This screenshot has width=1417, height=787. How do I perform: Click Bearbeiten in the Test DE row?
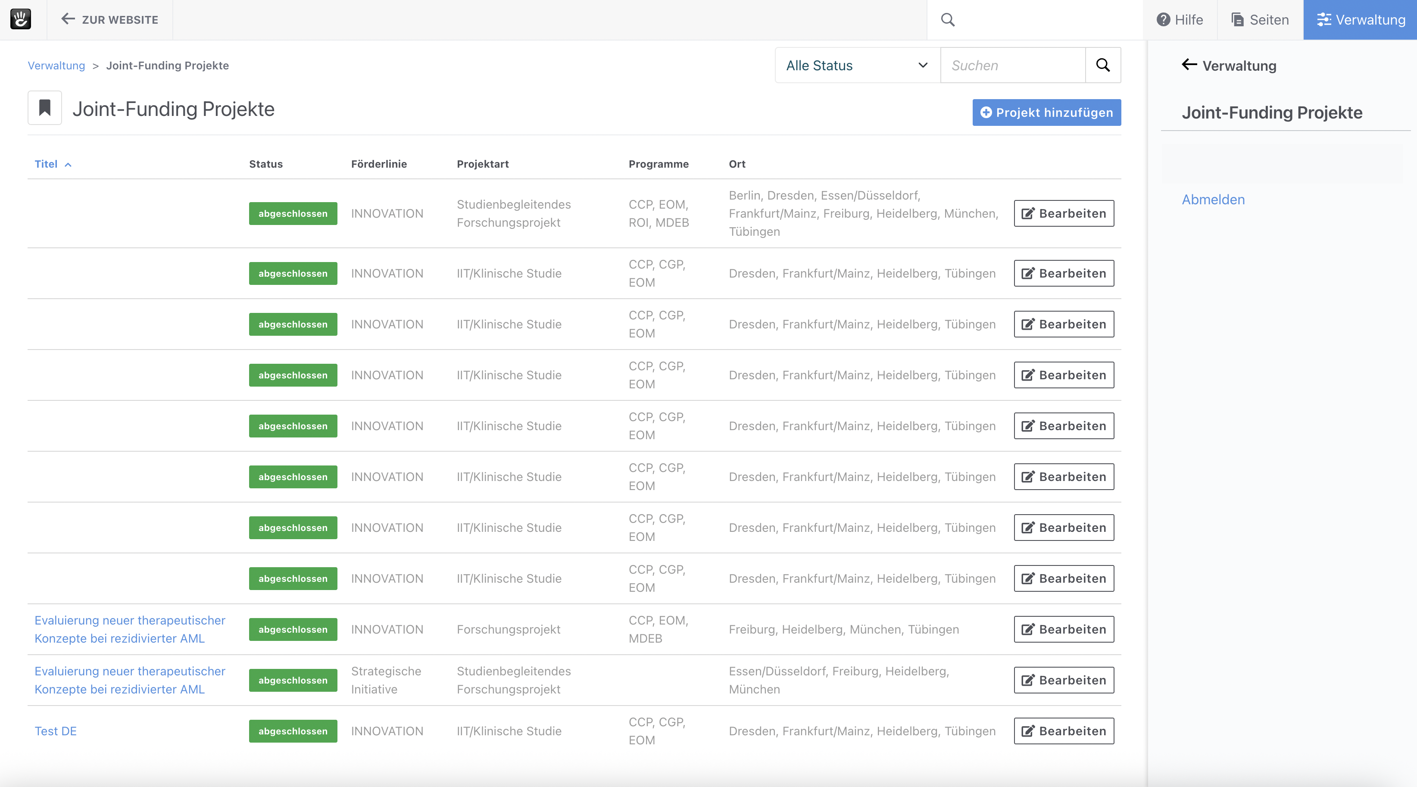[x=1064, y=731]
